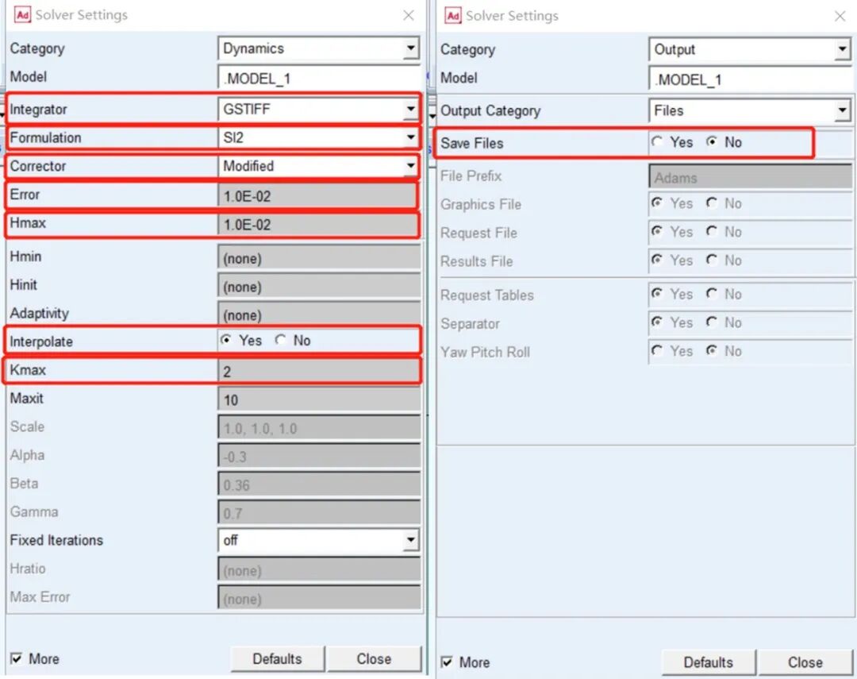Click the Model field in the Dynamics window

click(x=319, y=79)
